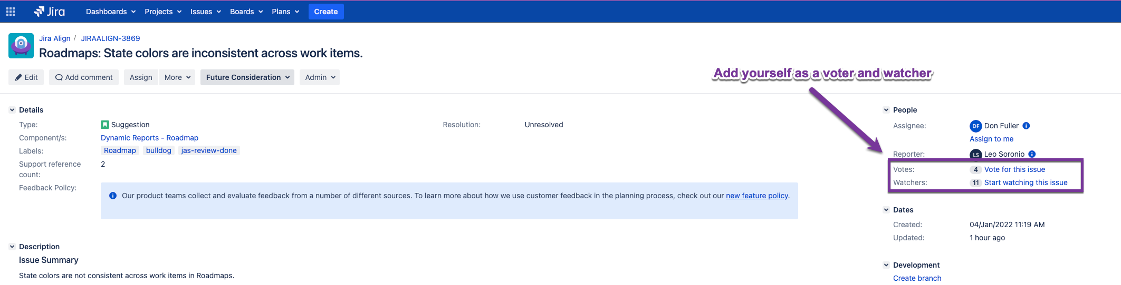This screenshot has height=285, width=1121.
Task: Click Issue Summary heading in description
Action: point(49,260)
